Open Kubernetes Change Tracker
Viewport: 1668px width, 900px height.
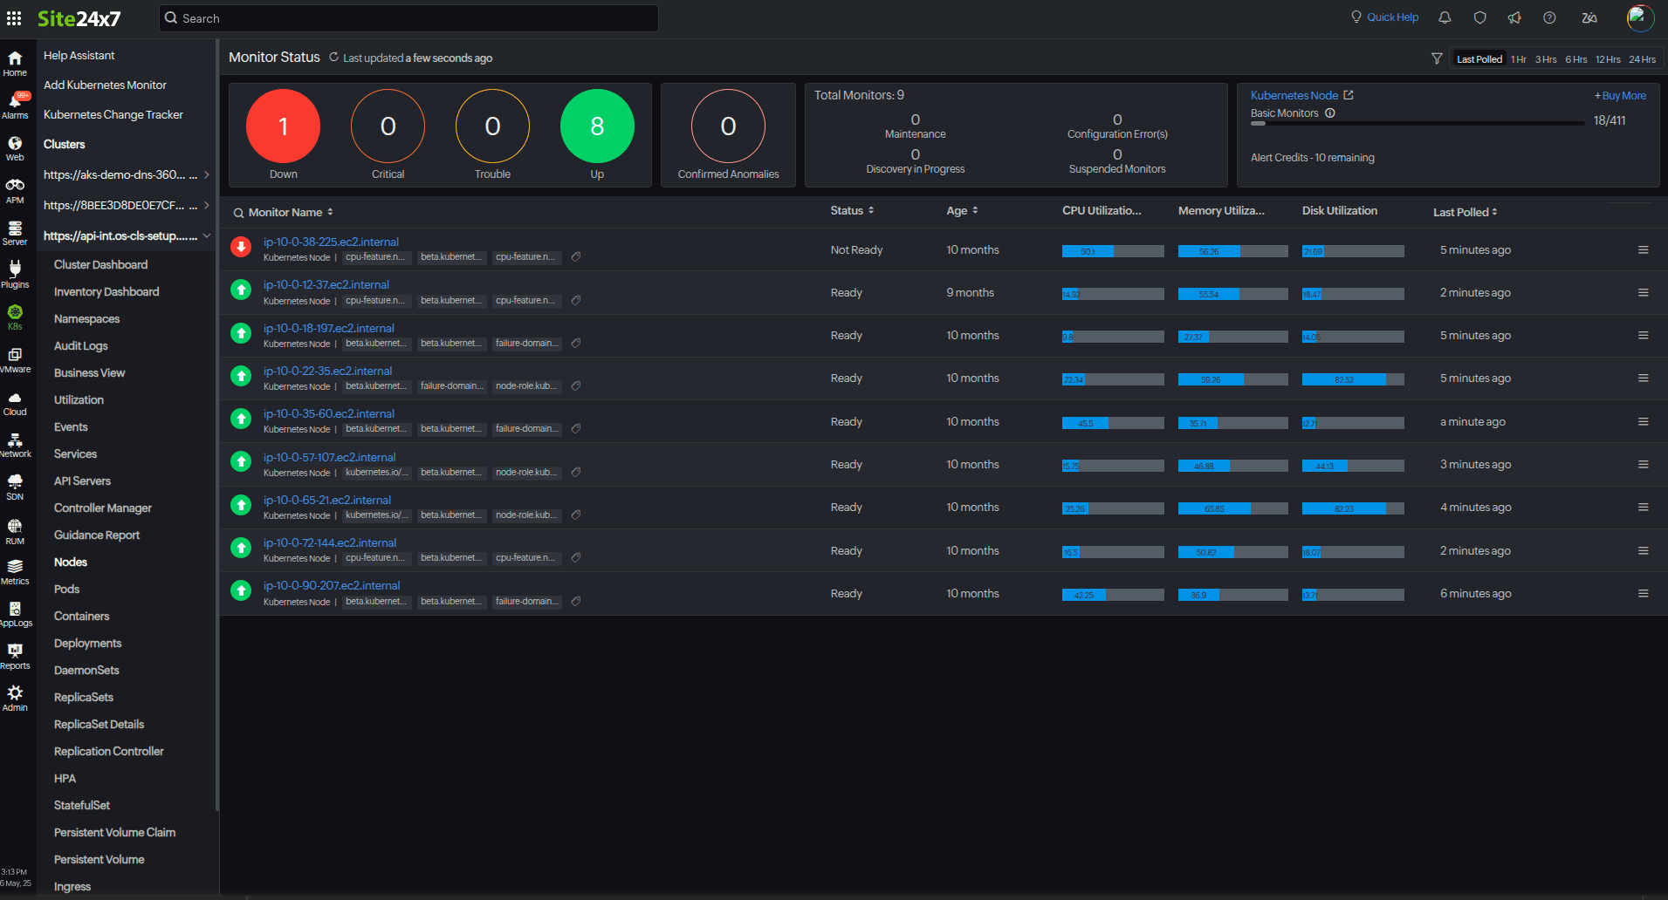point(113,115)
